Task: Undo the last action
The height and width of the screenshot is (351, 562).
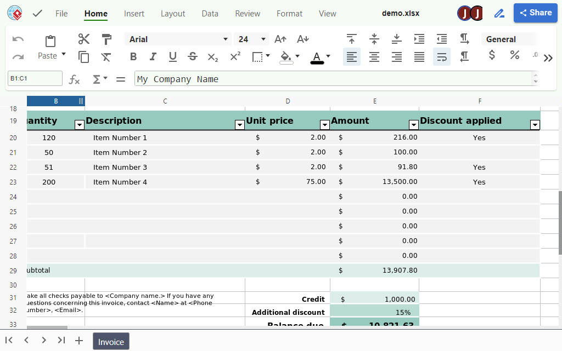Action: (x=18, y=39)
